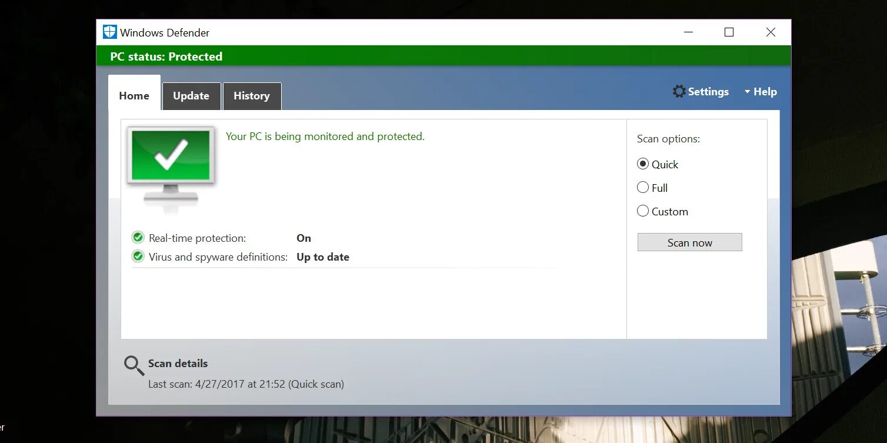Open Settings via the gear icon
Screen dimensions: 887x443
[679, 92]
